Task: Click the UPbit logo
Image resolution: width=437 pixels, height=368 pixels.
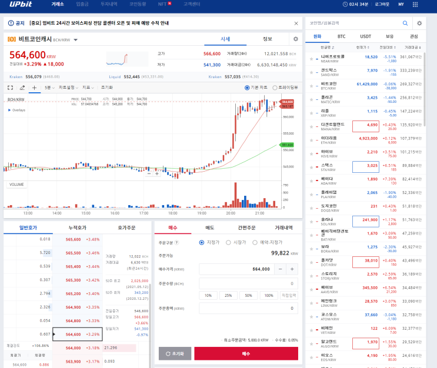Action: click(x=21, y=4)
